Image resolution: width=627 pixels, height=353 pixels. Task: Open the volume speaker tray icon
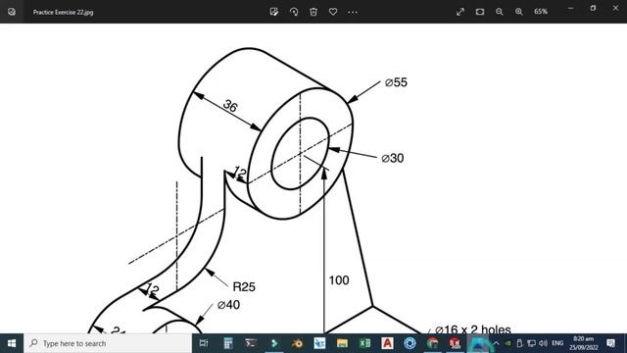[543, 343]
